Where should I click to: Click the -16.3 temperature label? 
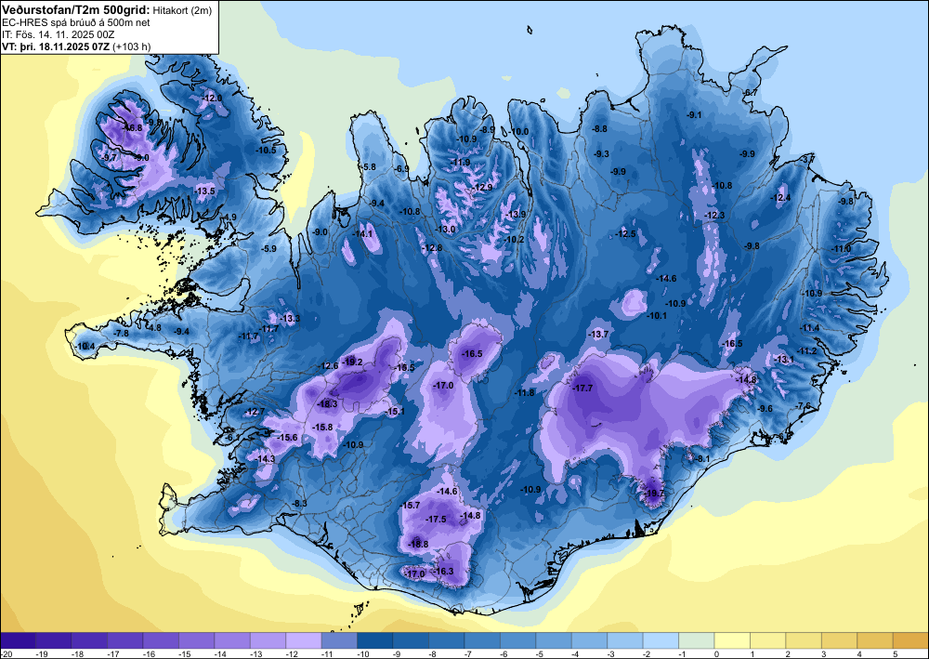click(x=444, y=572)
